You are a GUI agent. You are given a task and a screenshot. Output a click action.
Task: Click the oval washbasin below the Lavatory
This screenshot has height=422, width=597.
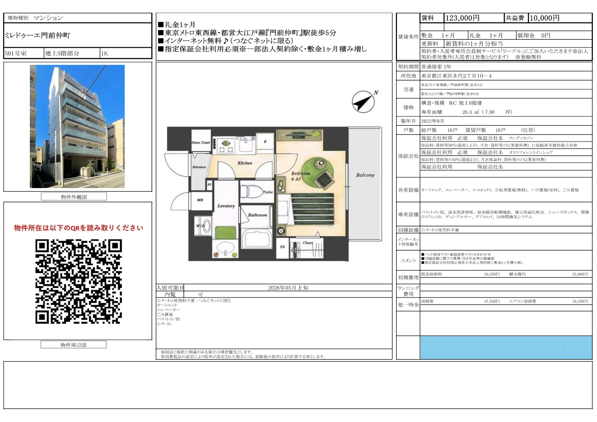[226, 248]
